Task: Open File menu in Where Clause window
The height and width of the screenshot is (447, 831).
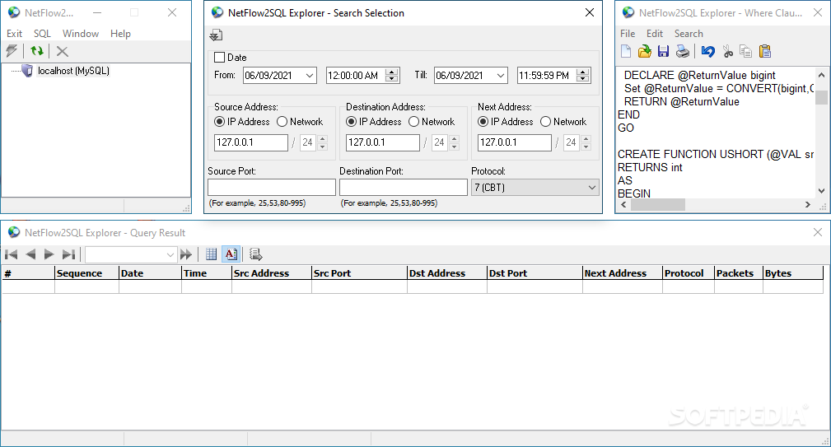Action: [628, 34]
